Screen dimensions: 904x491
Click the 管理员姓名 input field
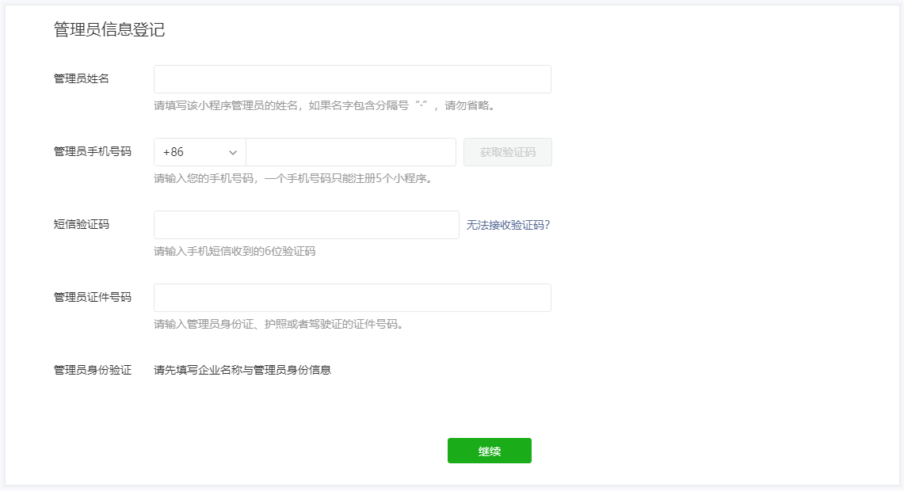pyautogui.click(x=352, y=79)
